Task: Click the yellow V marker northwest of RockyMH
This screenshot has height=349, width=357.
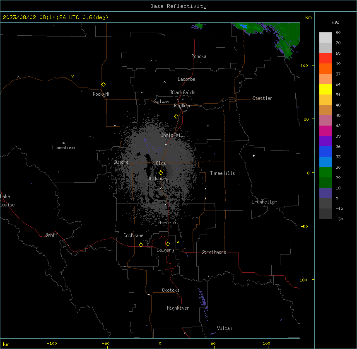Action: click(x=72, y=76)
